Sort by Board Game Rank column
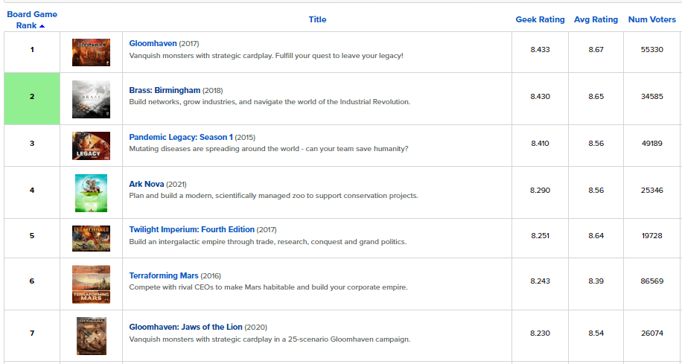The width and height of the screenshot is (682, 364). click(x=32, y=19)
